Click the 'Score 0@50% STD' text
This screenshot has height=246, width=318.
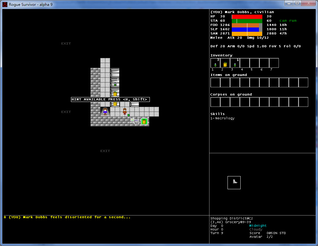coord(268,233)
